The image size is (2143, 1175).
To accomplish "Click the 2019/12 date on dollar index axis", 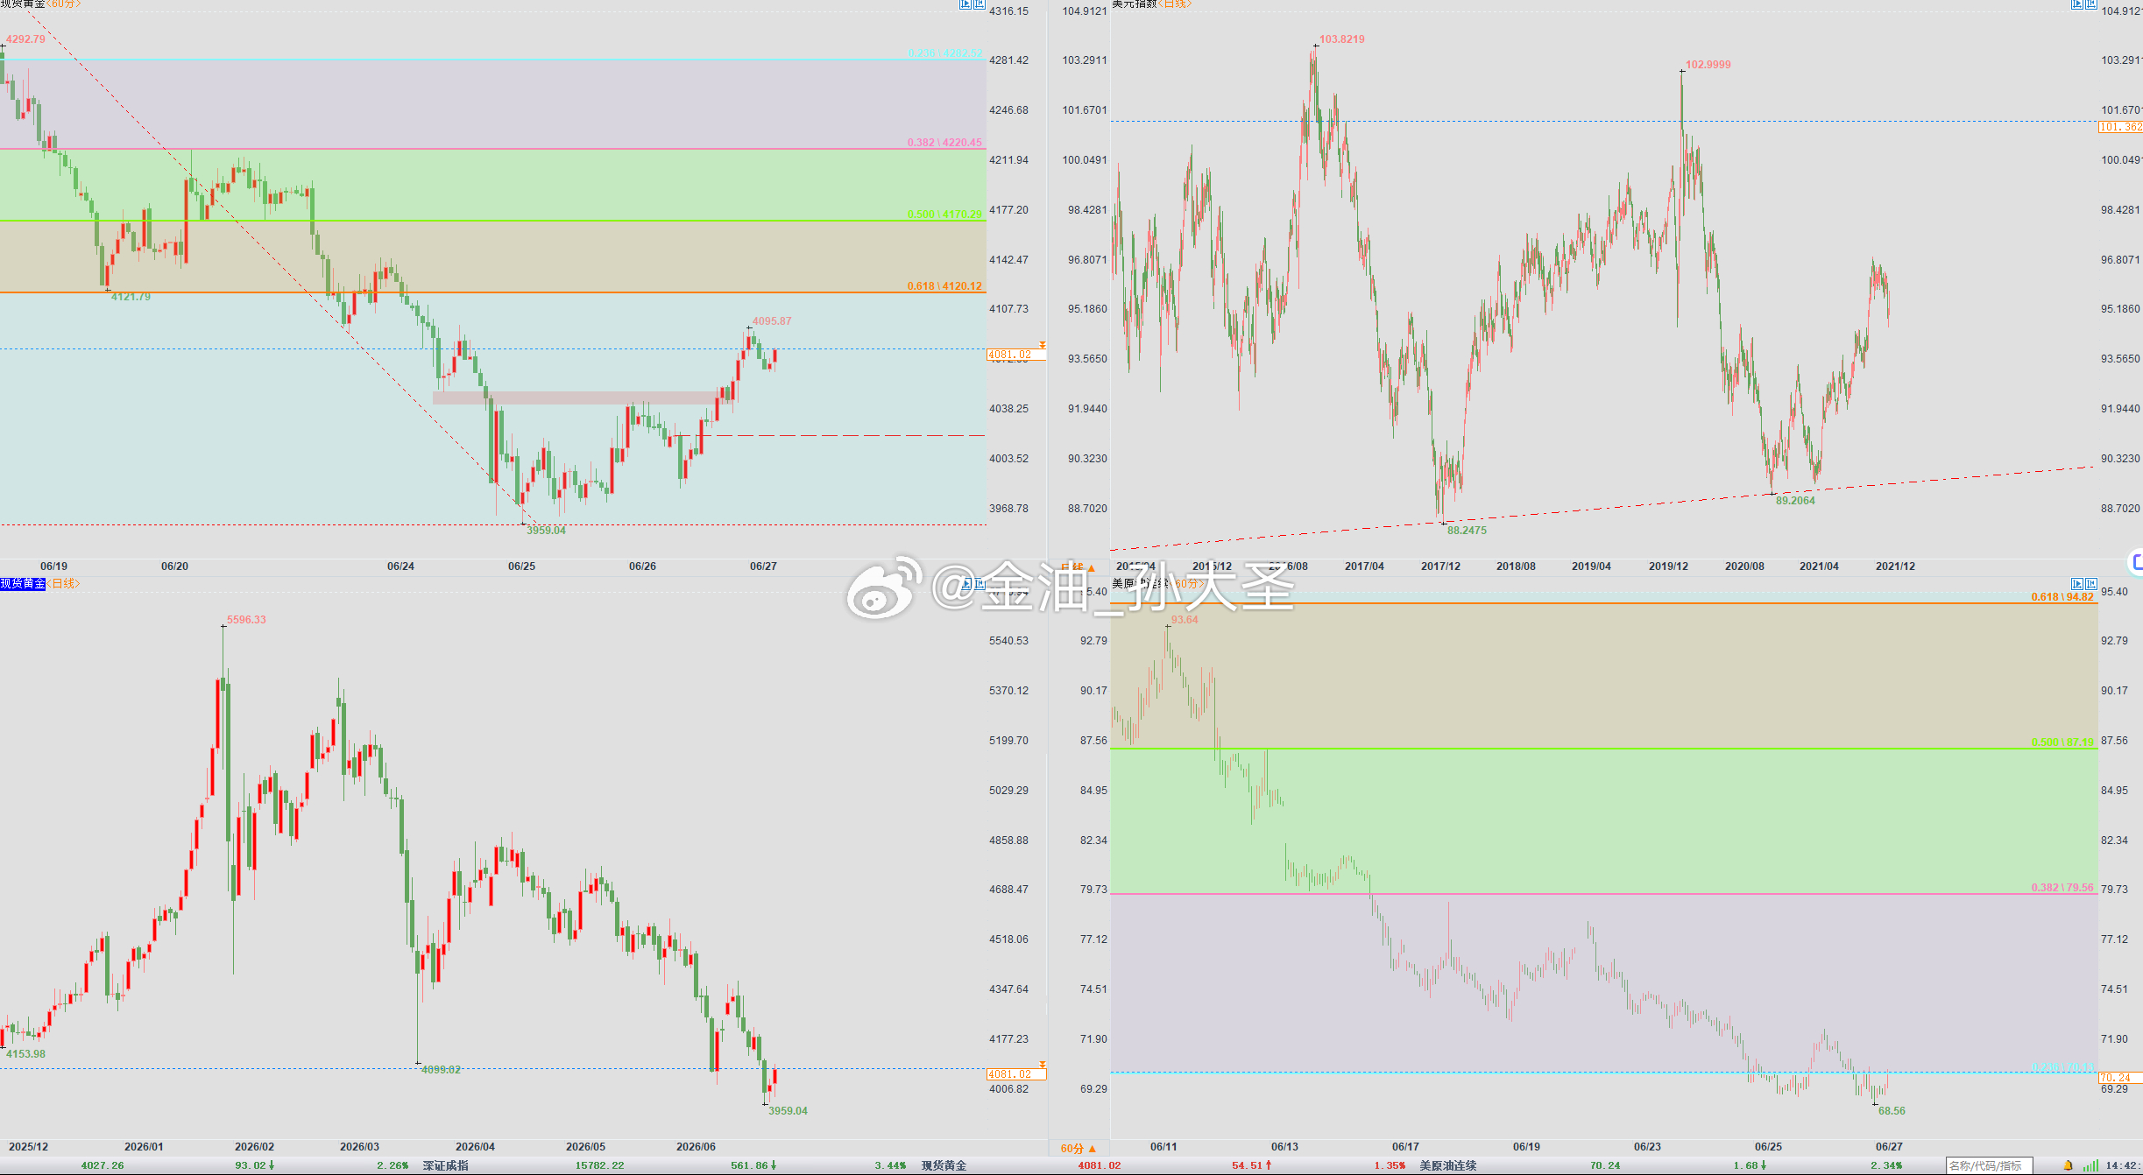I will [x=1668, y=566].
